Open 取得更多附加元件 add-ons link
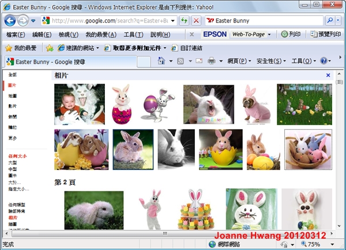 pos(136,48)
